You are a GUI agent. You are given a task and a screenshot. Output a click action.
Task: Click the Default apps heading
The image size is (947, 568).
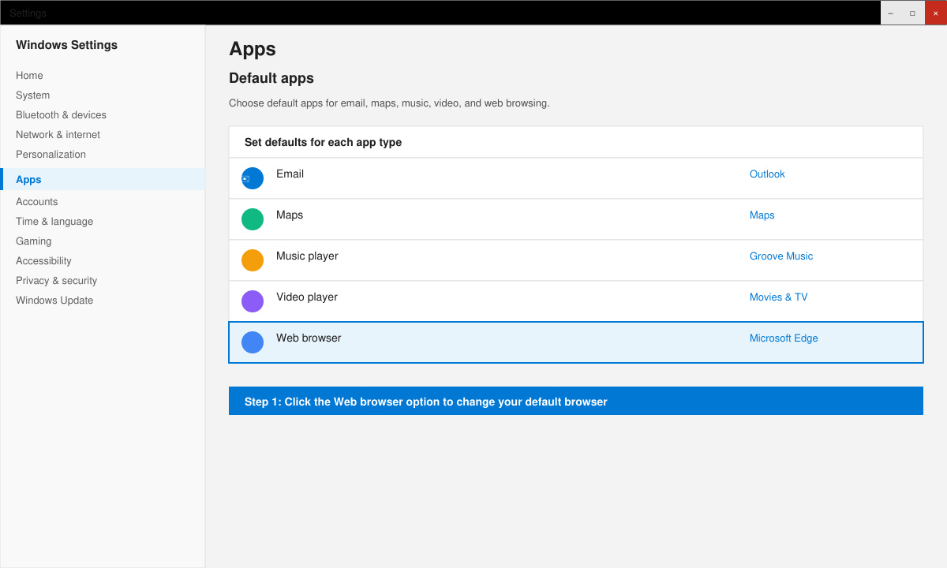point(271,78)
